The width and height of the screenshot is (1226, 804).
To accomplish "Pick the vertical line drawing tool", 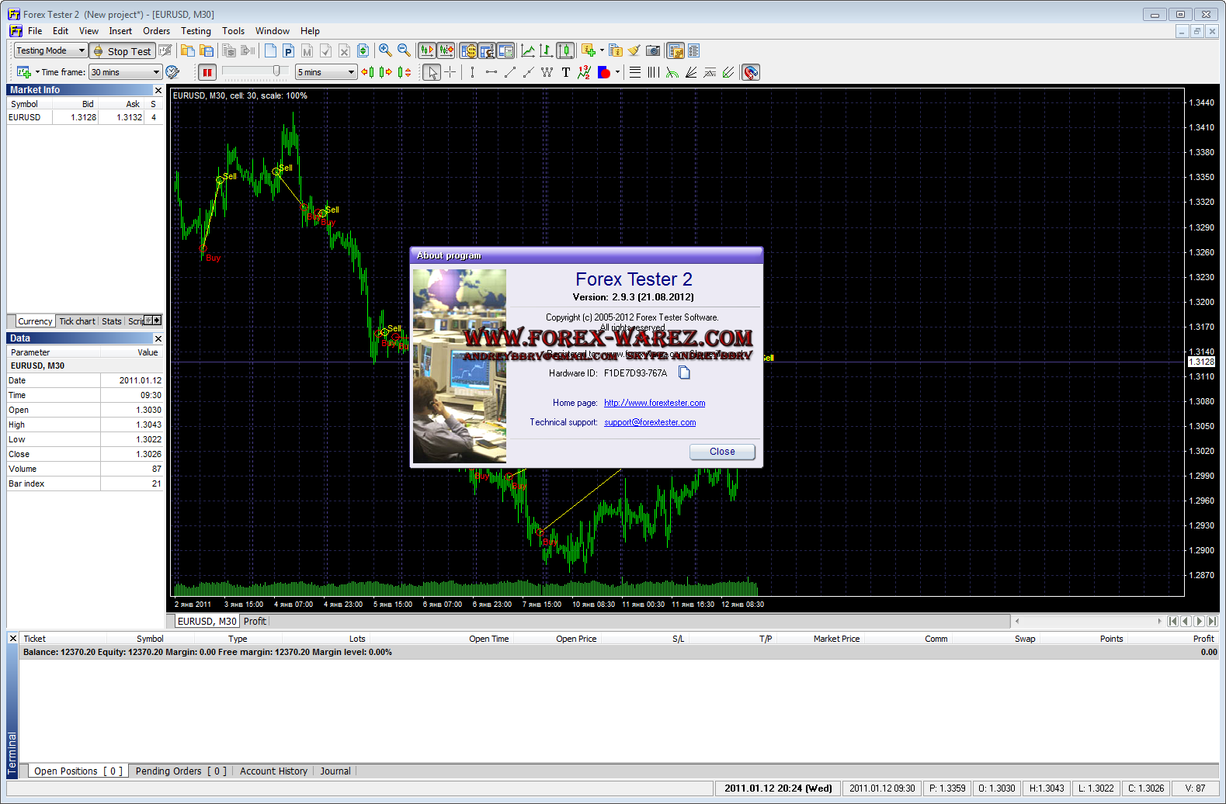I will click(x=472, y=72).
